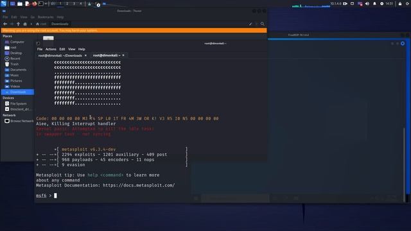Open Thunar Bookmarks menu
This screenshot has width=411, height=231.
click(46, 17)
